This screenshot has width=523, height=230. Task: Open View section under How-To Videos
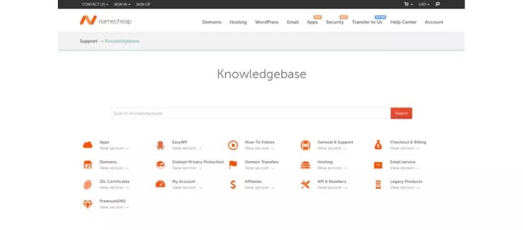click(259, 148)
